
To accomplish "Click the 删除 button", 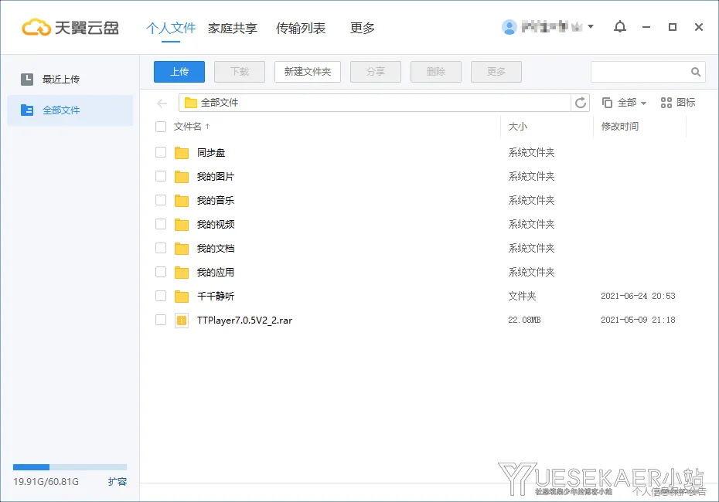I will [435, 72].
